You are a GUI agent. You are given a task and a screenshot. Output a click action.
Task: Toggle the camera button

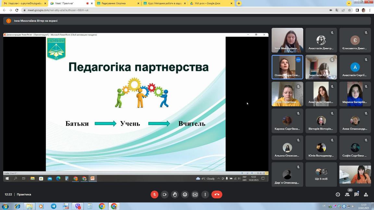(x=165, y=194)
